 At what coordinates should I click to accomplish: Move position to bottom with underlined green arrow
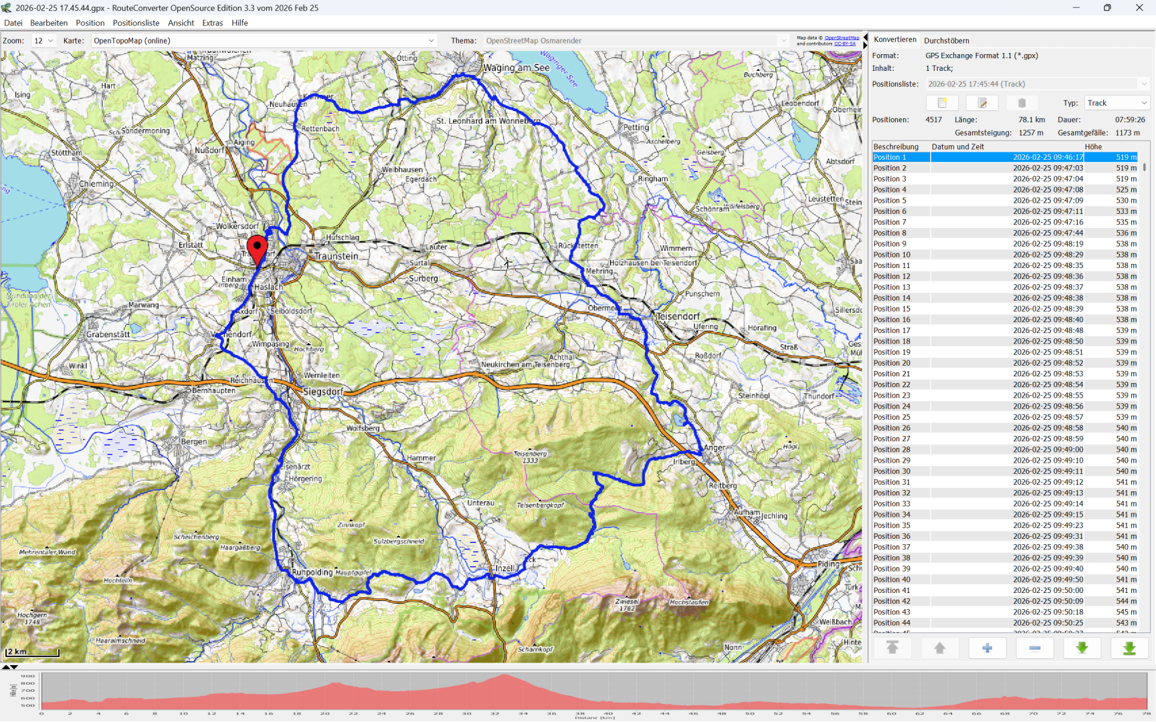tap(1129, 648)
